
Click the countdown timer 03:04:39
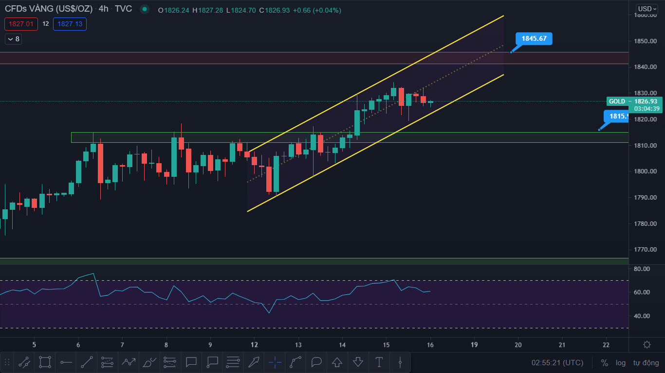point(647,109)
